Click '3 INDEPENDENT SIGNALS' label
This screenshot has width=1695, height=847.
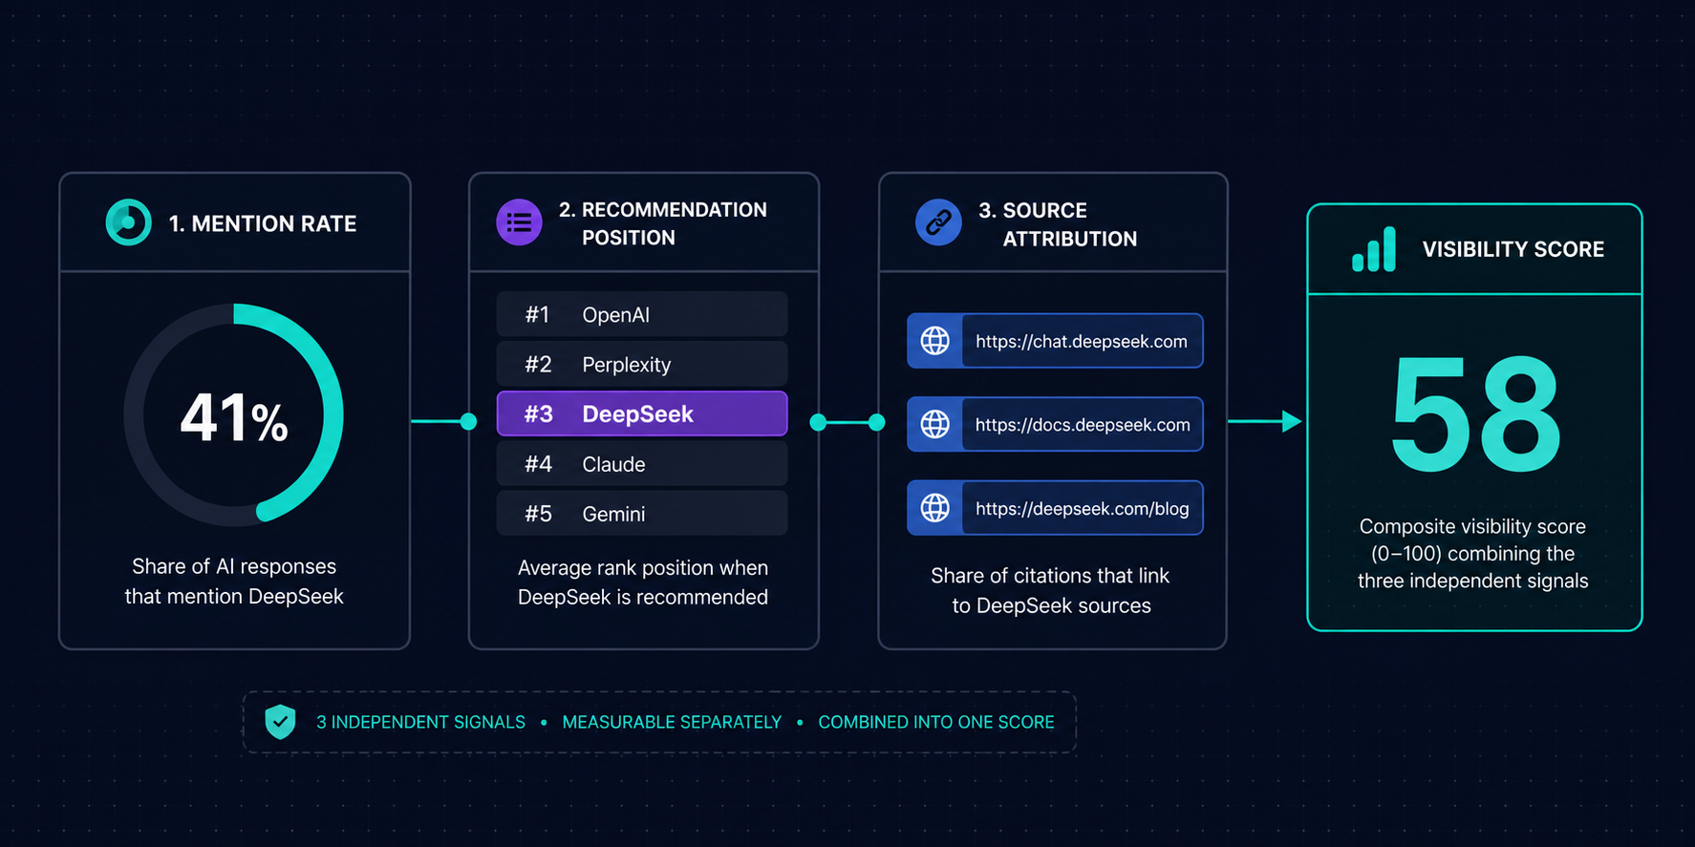(420, 722)
